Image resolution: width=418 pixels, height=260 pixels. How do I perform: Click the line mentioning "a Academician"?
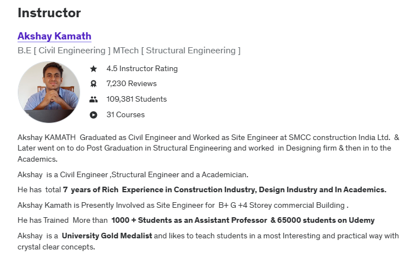coord(133,174)
